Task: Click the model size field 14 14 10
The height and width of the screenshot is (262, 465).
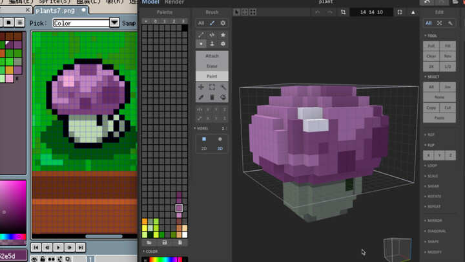Action: pyautogui.click(x=371, y=12)
